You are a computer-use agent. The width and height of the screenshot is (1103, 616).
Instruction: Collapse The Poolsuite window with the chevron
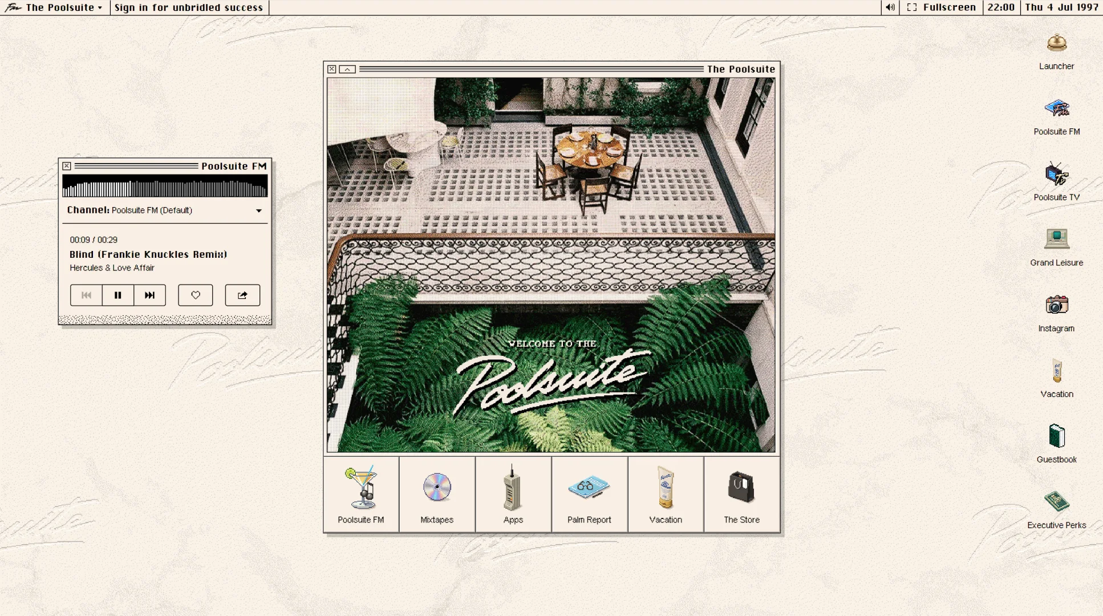pos(347,70)
